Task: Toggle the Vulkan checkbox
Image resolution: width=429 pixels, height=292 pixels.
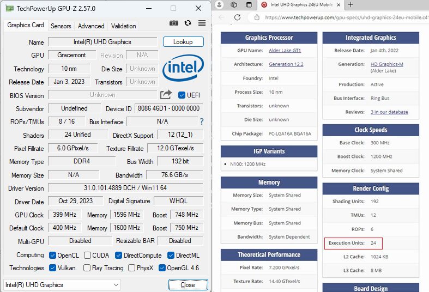Action: click(x=52, y=267)
